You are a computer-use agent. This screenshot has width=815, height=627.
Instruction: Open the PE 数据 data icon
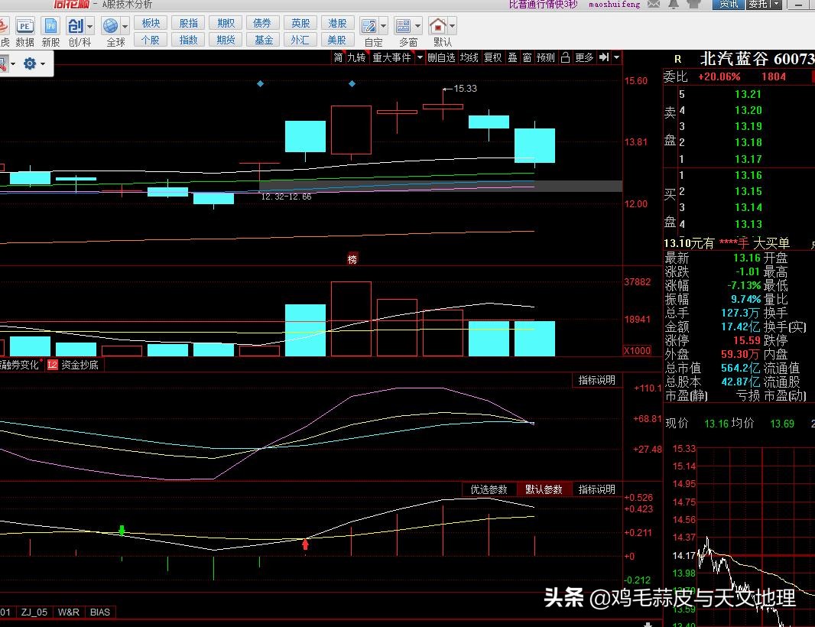click(x=25, y=26)
